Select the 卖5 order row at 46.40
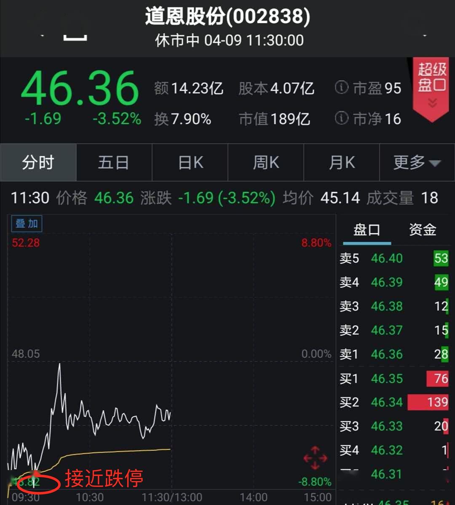The height and width of the screenshot is (505, 455). 394,258
